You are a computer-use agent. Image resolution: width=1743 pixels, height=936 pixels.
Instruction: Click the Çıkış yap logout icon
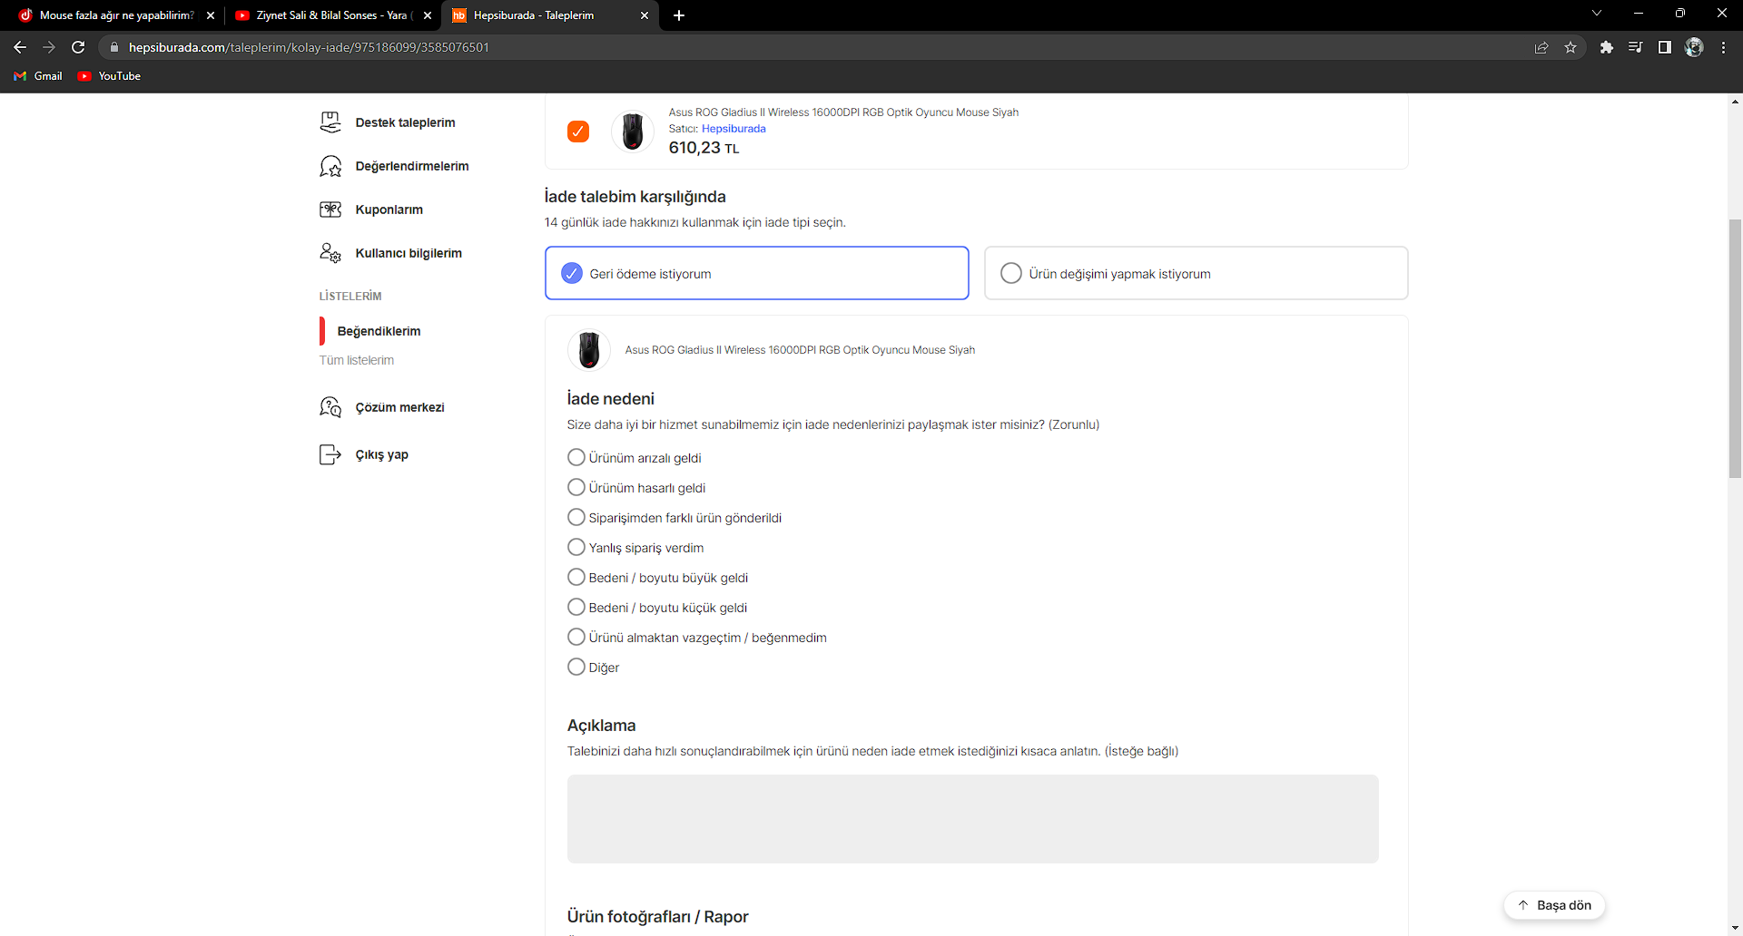pos(330,454)
